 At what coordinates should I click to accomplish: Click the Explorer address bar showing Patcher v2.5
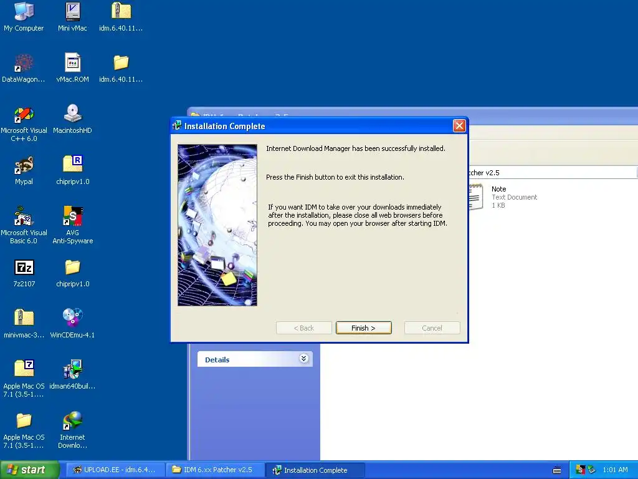tap(553, 173)
